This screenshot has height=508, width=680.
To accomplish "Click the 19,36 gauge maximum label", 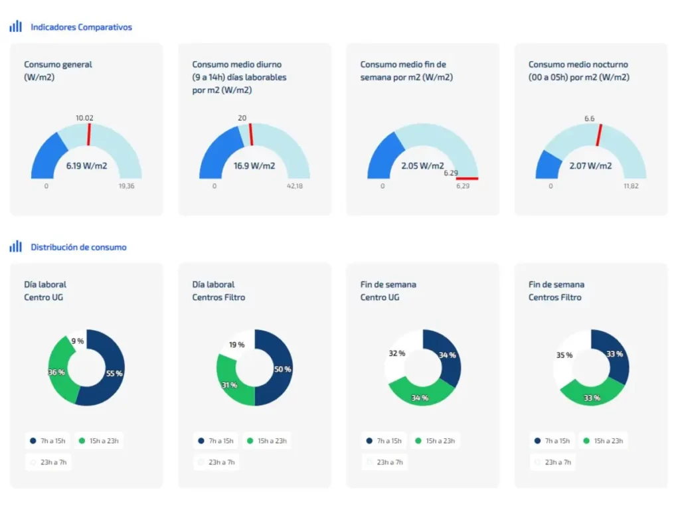I will click(x=127, y=186).
